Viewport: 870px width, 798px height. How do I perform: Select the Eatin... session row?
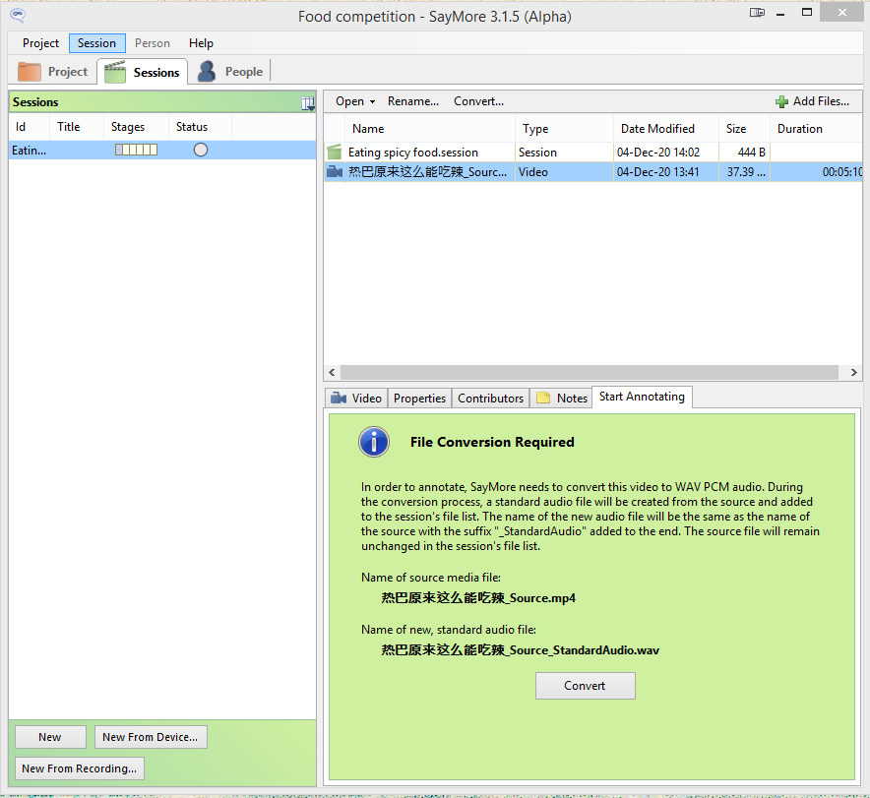click(x=162, y=151)
